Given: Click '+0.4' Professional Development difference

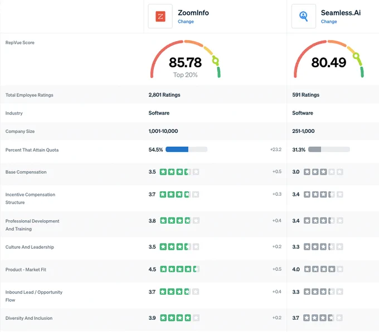Looking at the screenshot, I should coord(277,220).
